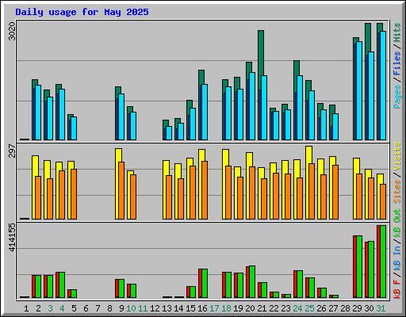Click day 7 on the x-axis
The width and height of the screenshot is (406, 317).
click(x=98, y=308)
